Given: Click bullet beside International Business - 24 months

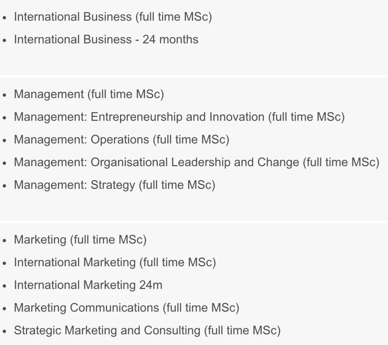Looking at the screenshot, I should [4, 40].
